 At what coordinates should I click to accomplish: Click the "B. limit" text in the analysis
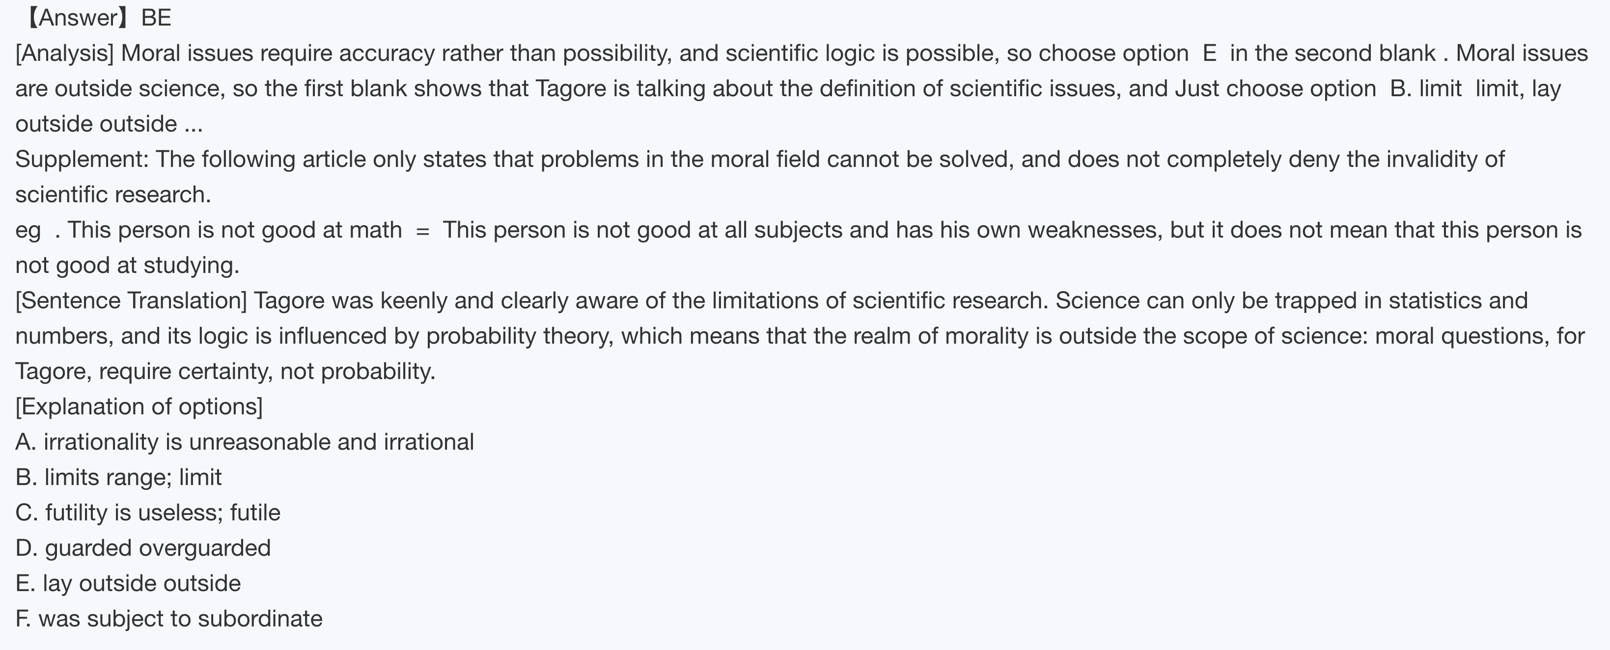coord(1426,89)
